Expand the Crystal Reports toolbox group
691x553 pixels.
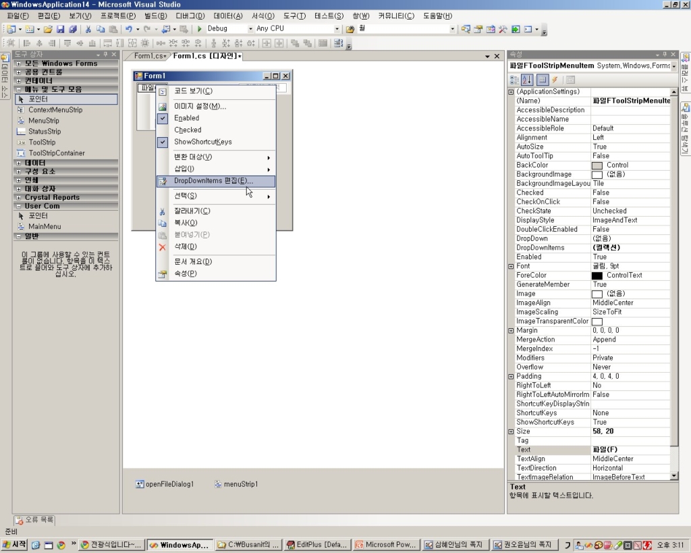click(18, 198)
